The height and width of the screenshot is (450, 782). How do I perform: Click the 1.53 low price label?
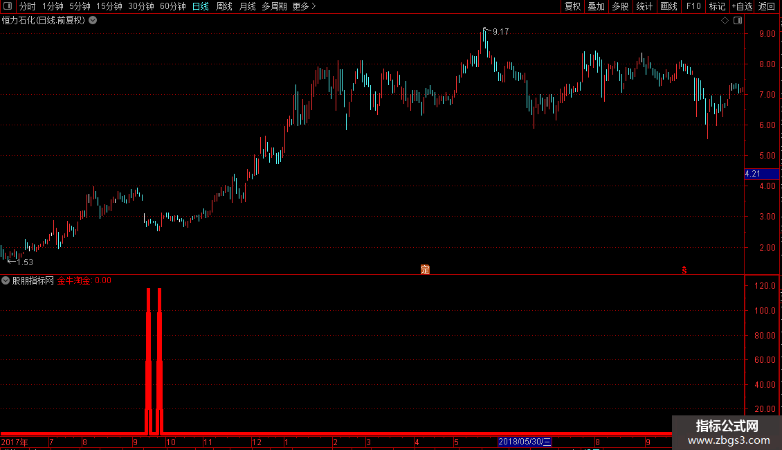click(x=25, y=262)
